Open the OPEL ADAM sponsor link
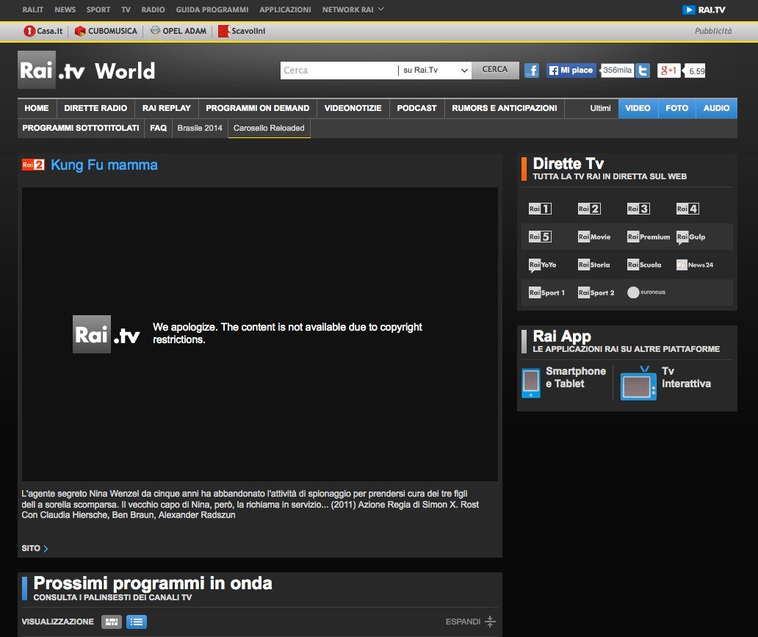The image size is (758, 637). point(178,31)
